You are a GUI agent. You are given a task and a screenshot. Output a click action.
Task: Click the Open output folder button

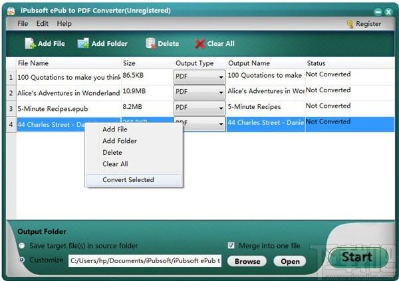[290, 262]
